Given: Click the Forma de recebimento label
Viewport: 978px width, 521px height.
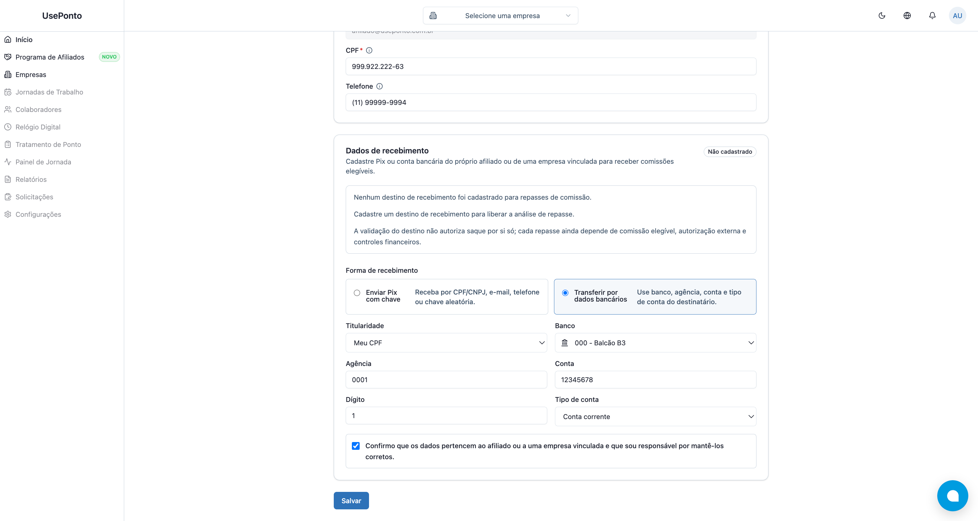Looking at the screenshot, I should click(x=382, y=270).
